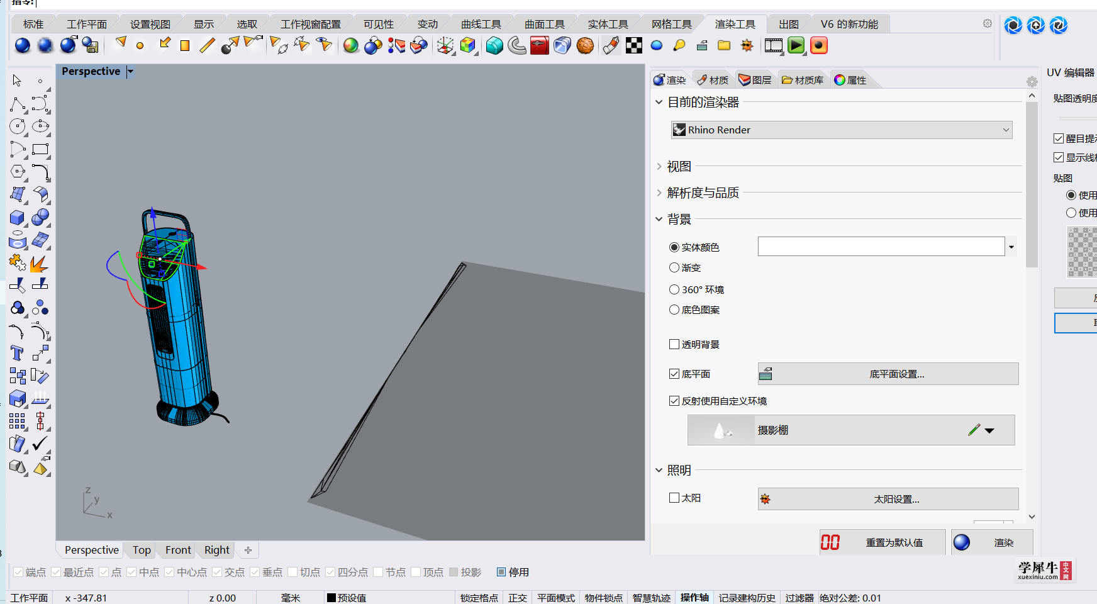Screen dimensions: 1097x604
Task: Select the rectangular light icon
Action: [185, 45]
